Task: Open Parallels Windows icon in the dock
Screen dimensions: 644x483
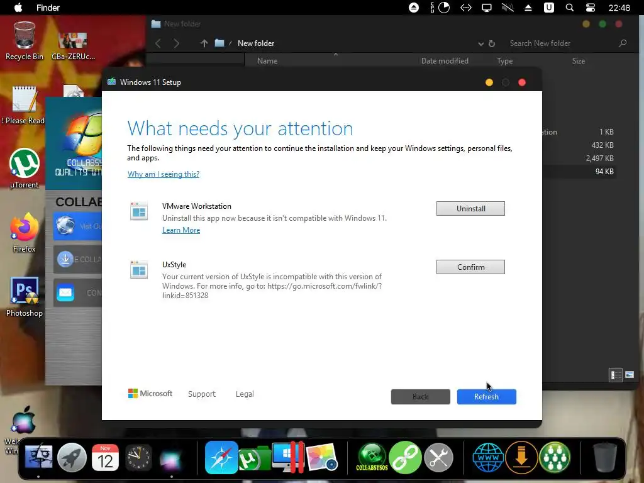Action: (288, 457)
